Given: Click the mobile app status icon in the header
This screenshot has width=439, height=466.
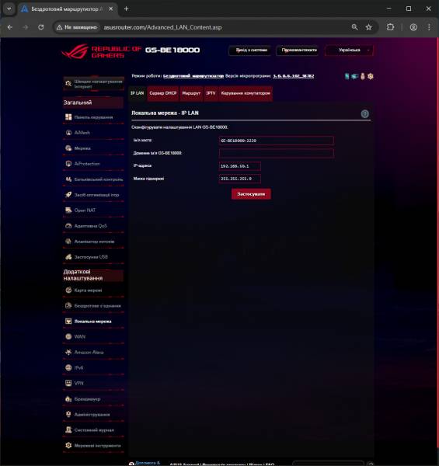Looking at the screenshot, I should 347,76.
